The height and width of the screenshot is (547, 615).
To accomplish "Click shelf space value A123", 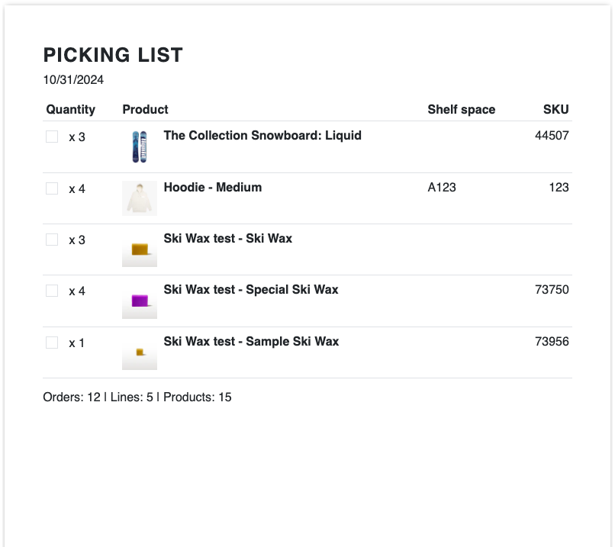I will (442, 188).
